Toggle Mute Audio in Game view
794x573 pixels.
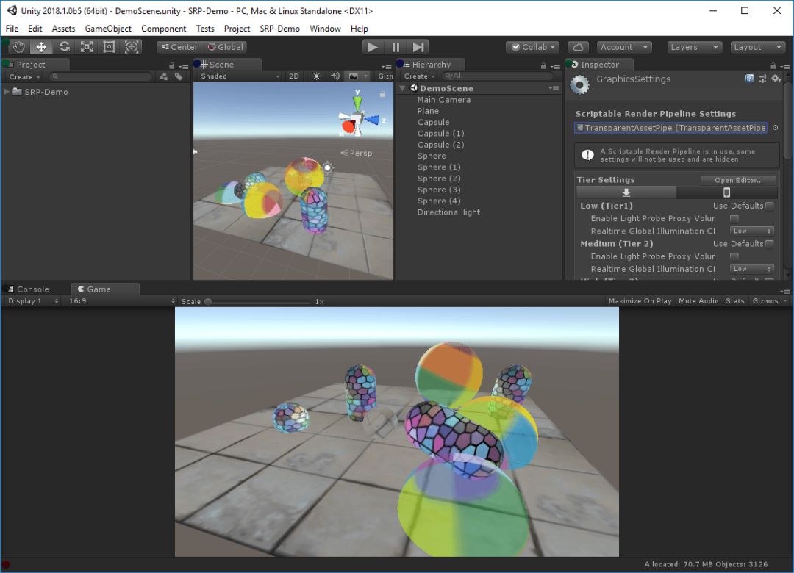tap(698, 300)
